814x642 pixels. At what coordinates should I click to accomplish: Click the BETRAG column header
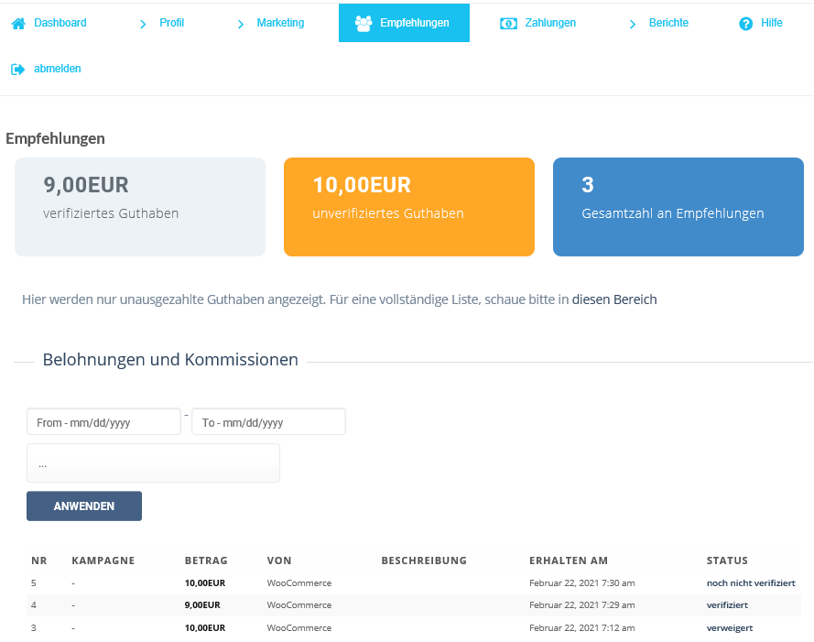point(206,560)
